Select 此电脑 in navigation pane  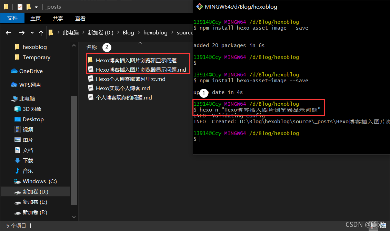coord(27,98)
